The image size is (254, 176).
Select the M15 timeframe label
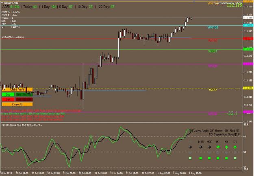pyautogui.click(x=201, y=142)
